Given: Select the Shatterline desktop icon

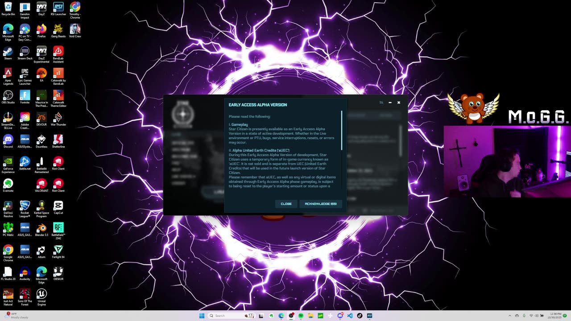Looking at the screenshot, I should [x=58, y=141].
